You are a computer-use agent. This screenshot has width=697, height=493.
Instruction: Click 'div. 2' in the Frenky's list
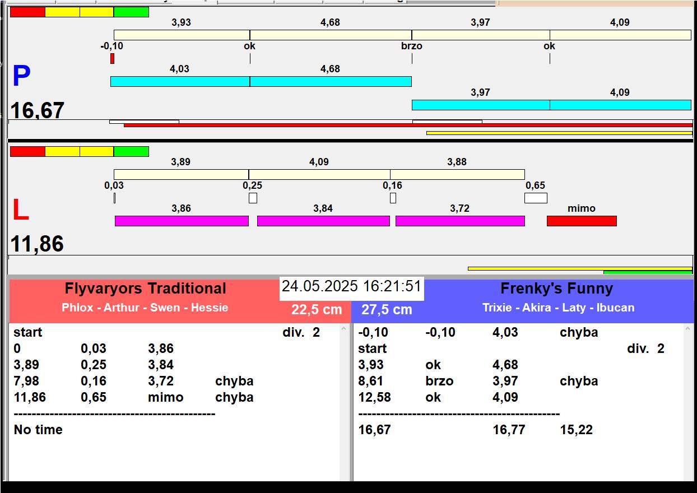pos(646,348)
